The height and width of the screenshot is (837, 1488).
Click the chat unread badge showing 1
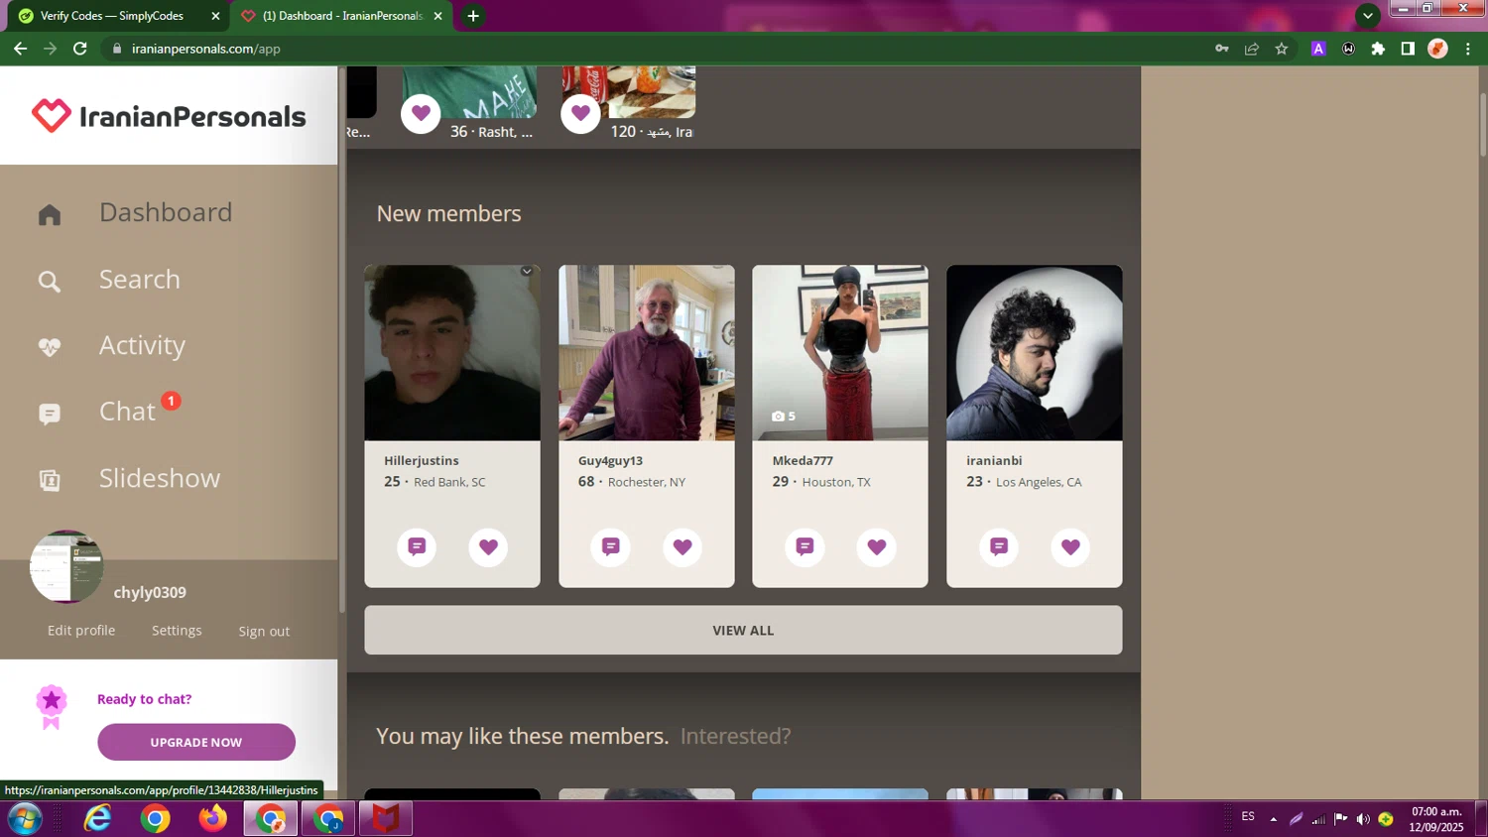click(172, 401)
